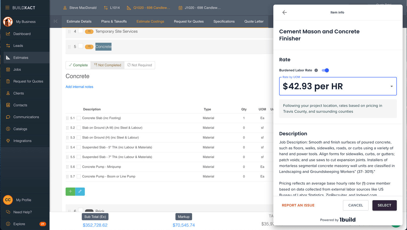Click the back arrow in Item info panel

(x=284, y=12)
